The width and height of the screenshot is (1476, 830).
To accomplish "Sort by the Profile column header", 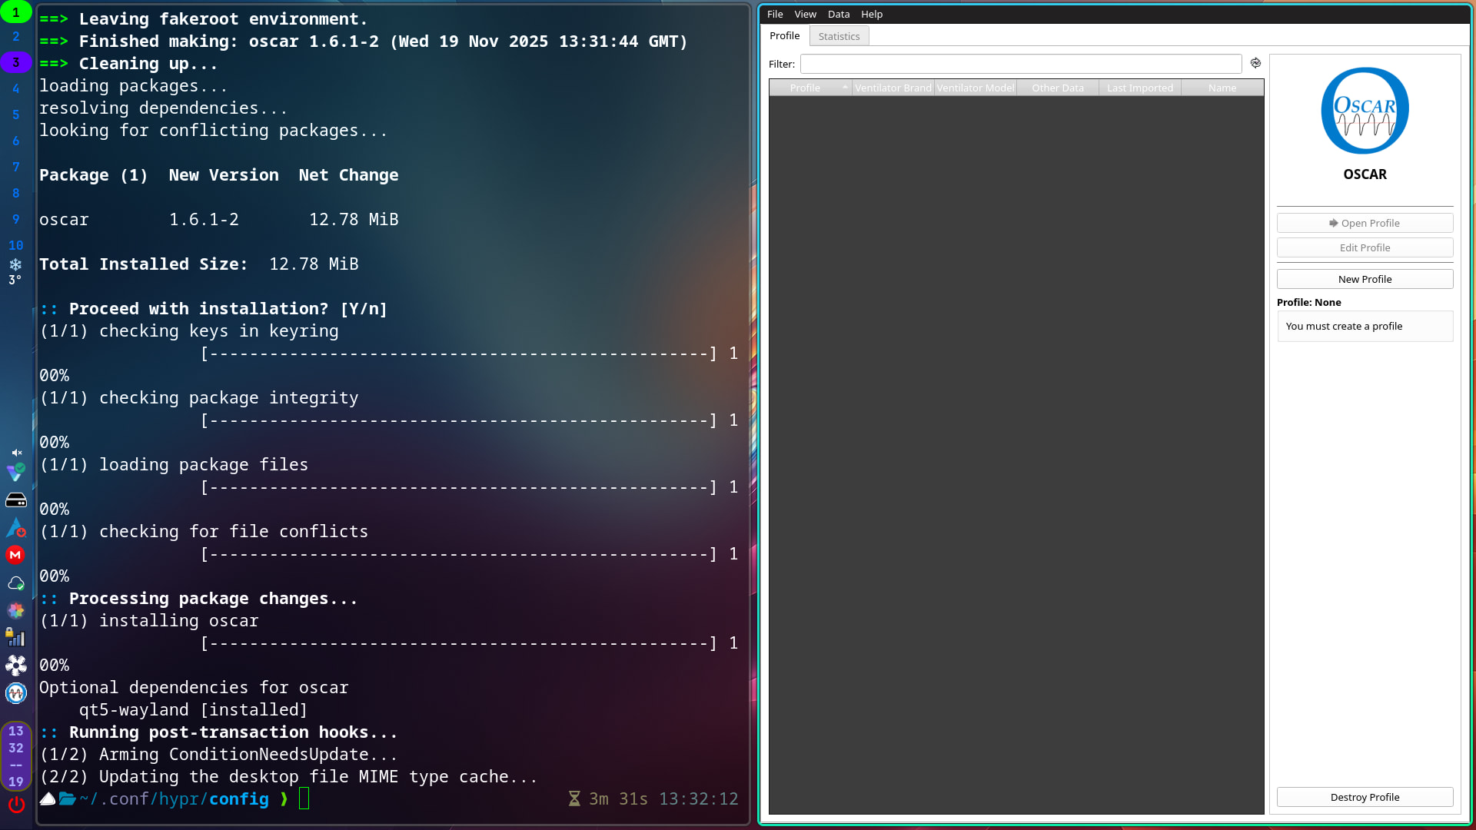I will pyautogui.click(x=805, y=88).
